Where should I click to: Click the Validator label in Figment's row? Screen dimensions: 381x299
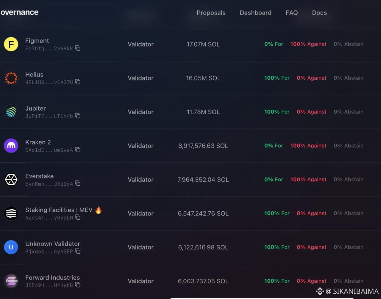[x=140, y=44]
